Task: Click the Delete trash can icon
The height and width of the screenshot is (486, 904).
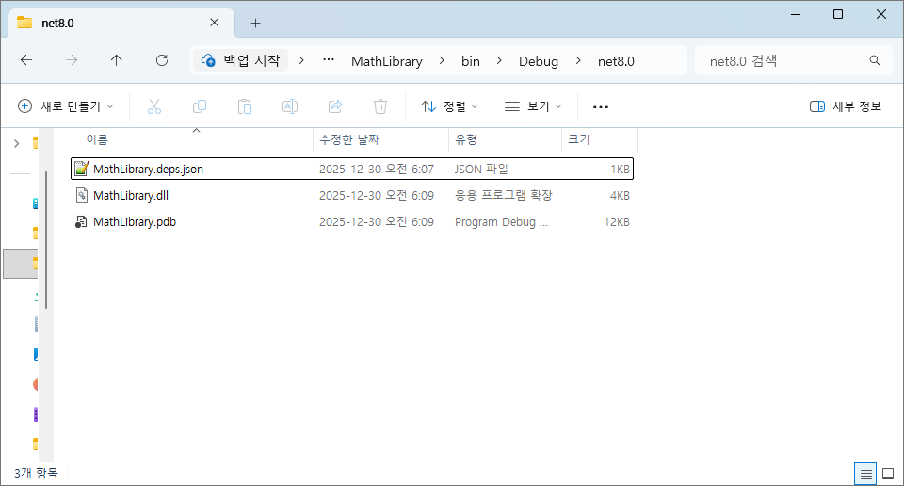Action: (x=380, y=106)
